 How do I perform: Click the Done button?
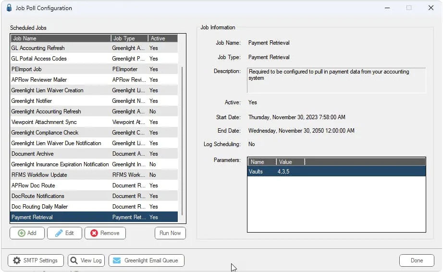click(x=417, y=260)
